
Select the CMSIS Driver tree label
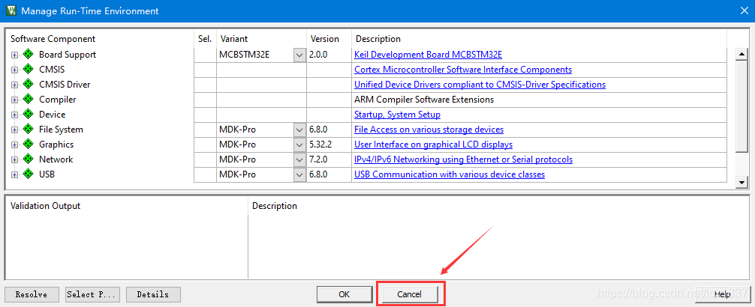pos(65,84)
